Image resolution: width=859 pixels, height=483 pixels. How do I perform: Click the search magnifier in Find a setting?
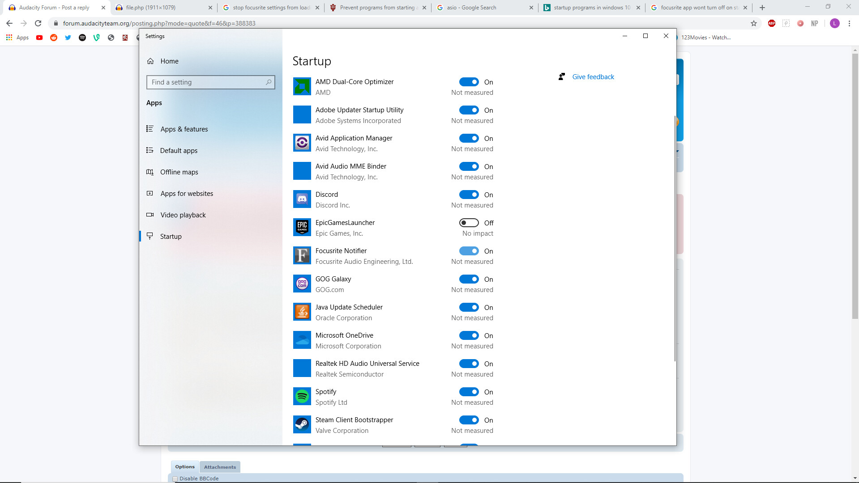pos(269,82)
